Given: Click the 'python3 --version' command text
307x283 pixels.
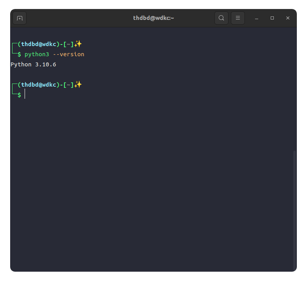Looking at the screenshot, I should tap(54, 54).
